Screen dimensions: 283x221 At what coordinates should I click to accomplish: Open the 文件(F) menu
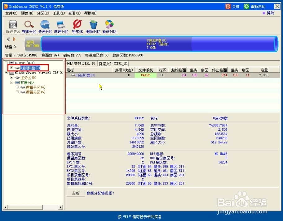[x=11, y=13]
